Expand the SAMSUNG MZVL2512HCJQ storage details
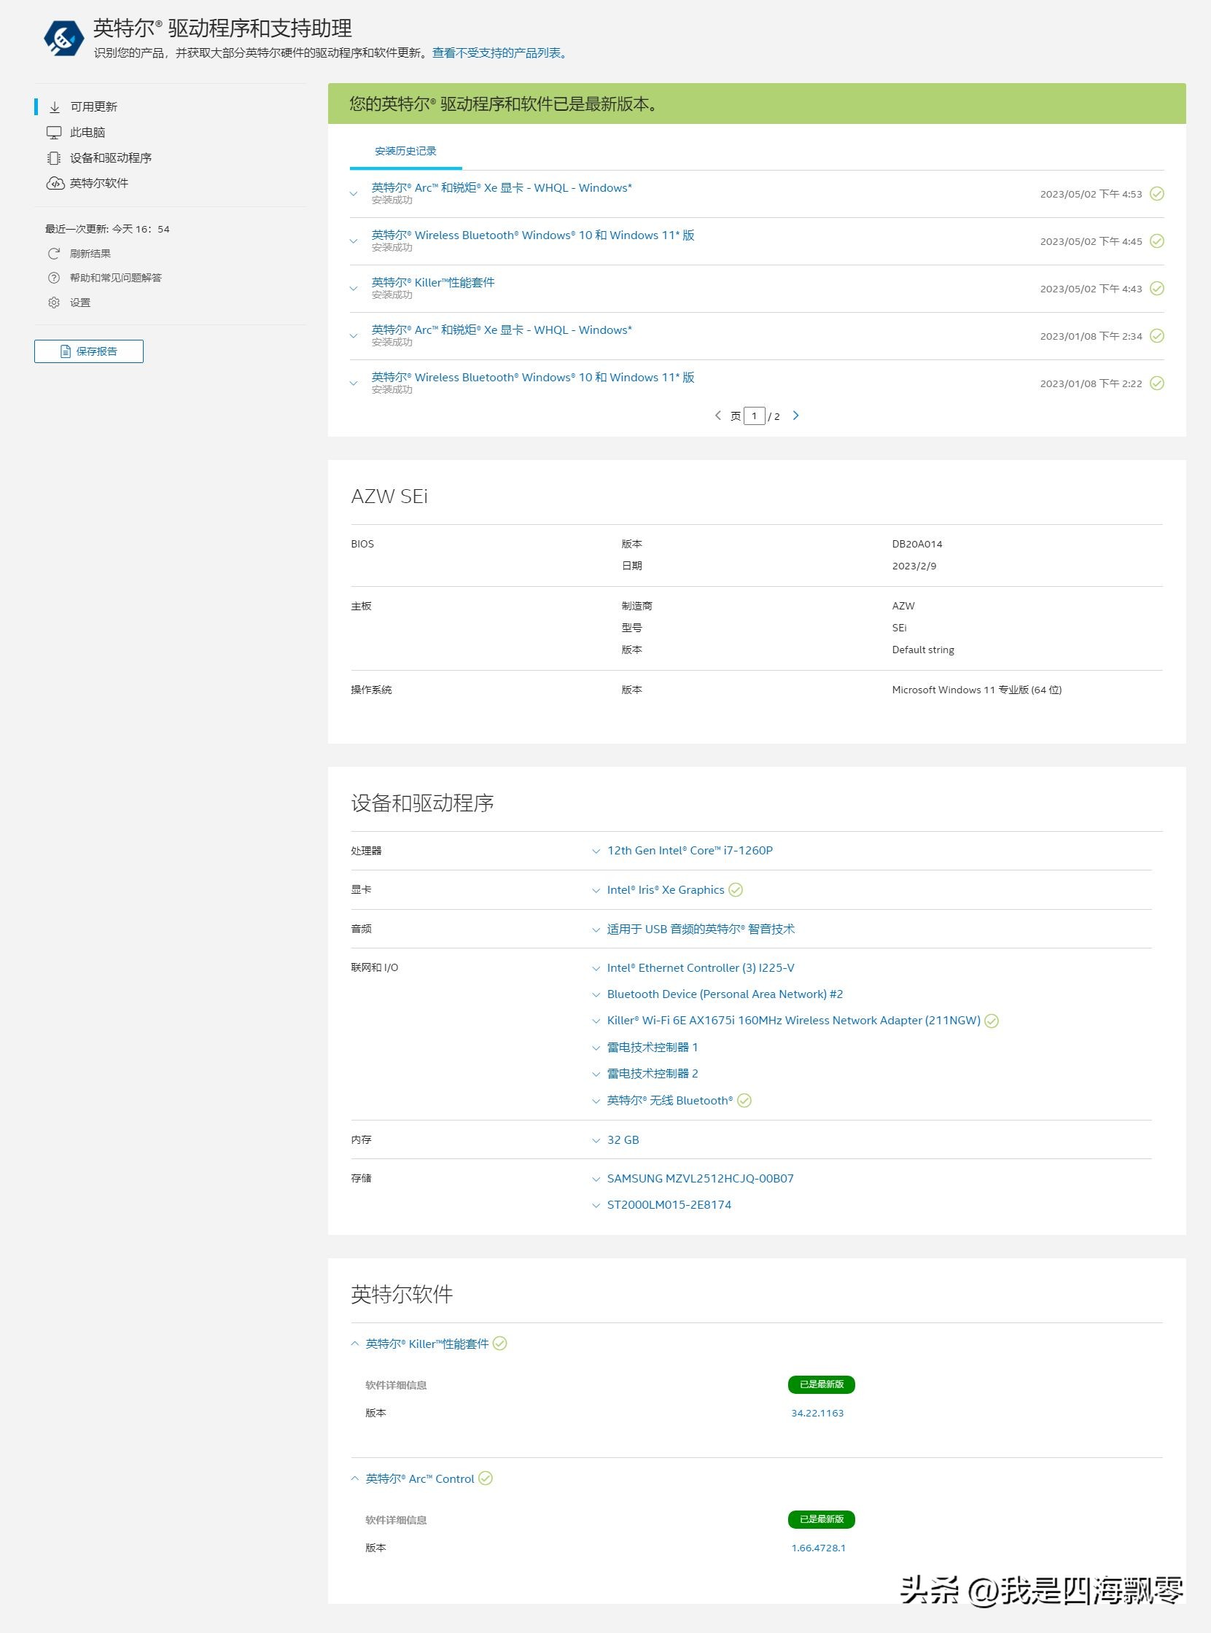The height and width of the screenshot is (1633, 1211). click(x=596, y=1180)
